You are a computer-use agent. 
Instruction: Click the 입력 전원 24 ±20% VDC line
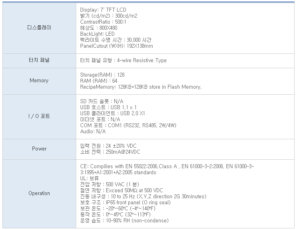[x=108, y=146]
